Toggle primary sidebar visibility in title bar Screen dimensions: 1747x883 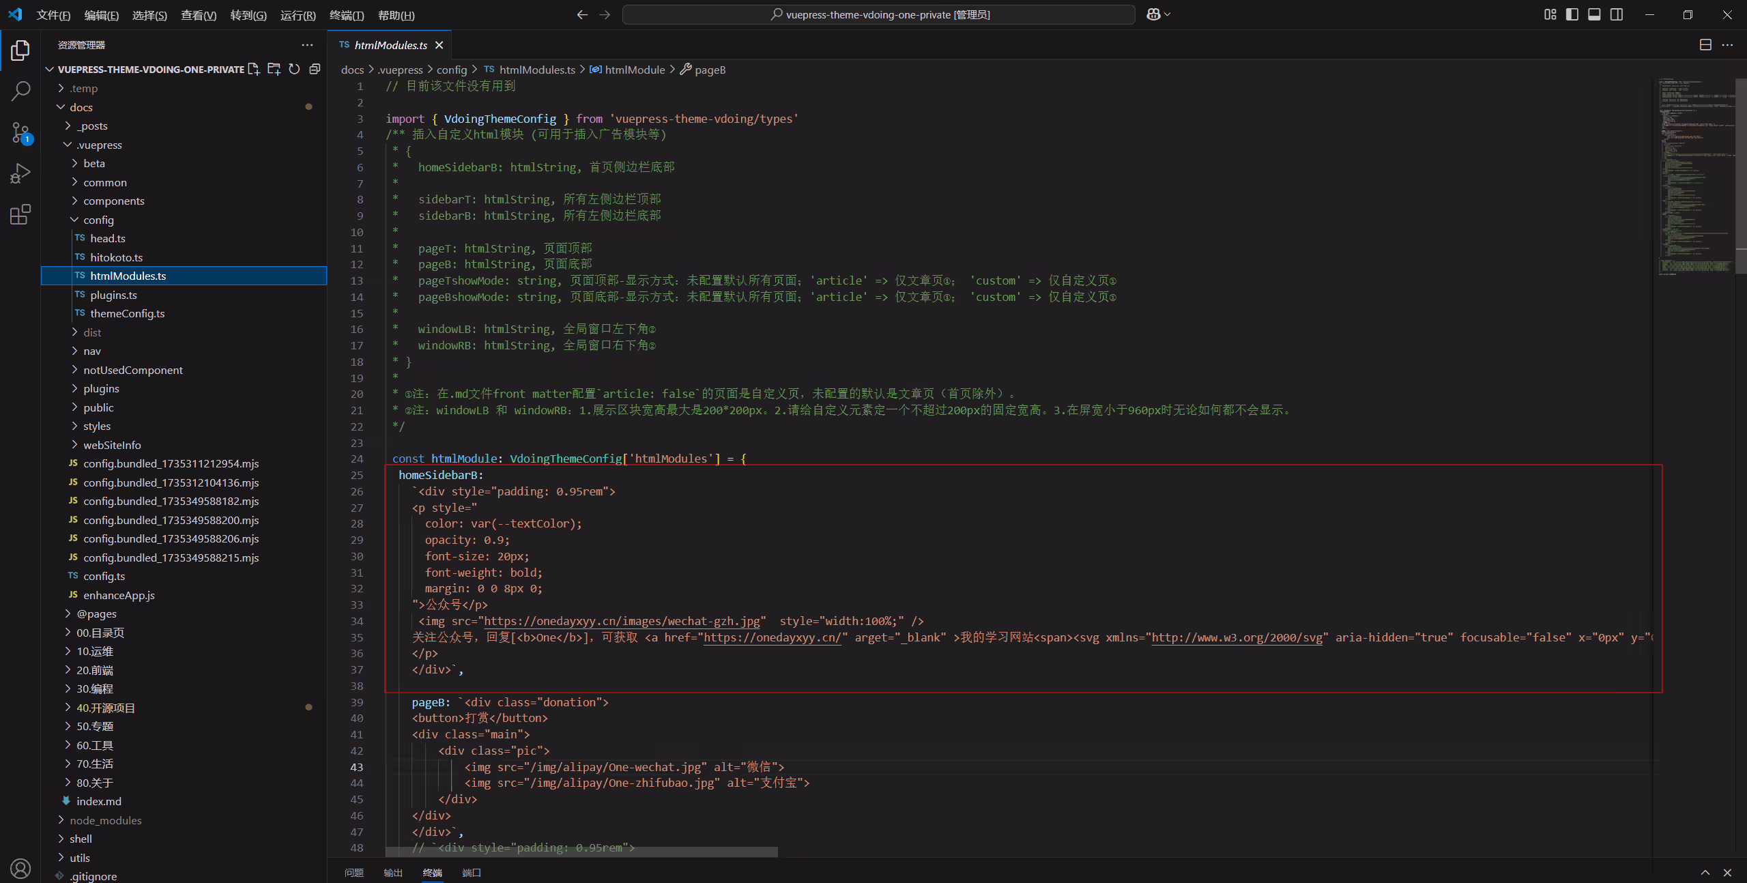(x=1572, y=14)
